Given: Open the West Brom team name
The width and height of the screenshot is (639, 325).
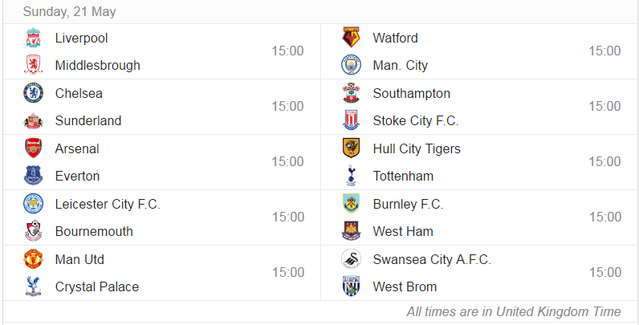Looking at the screenshot, I should coord(405,286).
